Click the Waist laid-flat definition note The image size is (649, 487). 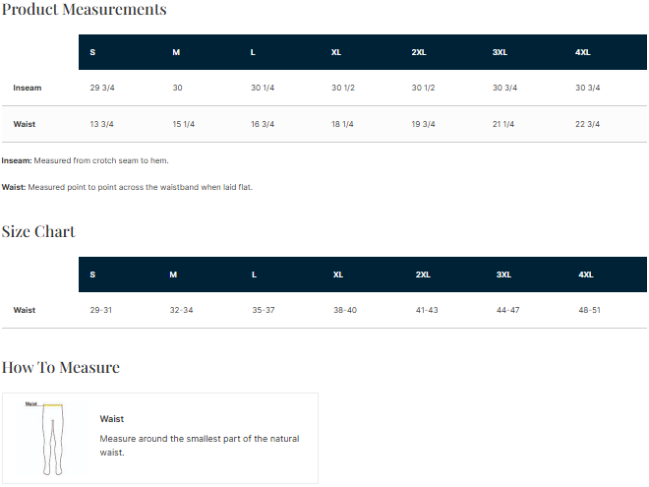click(127, 187)
